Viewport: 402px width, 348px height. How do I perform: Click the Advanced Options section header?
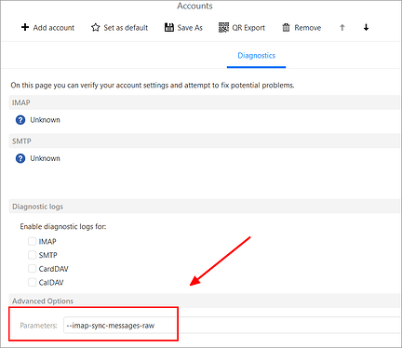click(205, 301)
